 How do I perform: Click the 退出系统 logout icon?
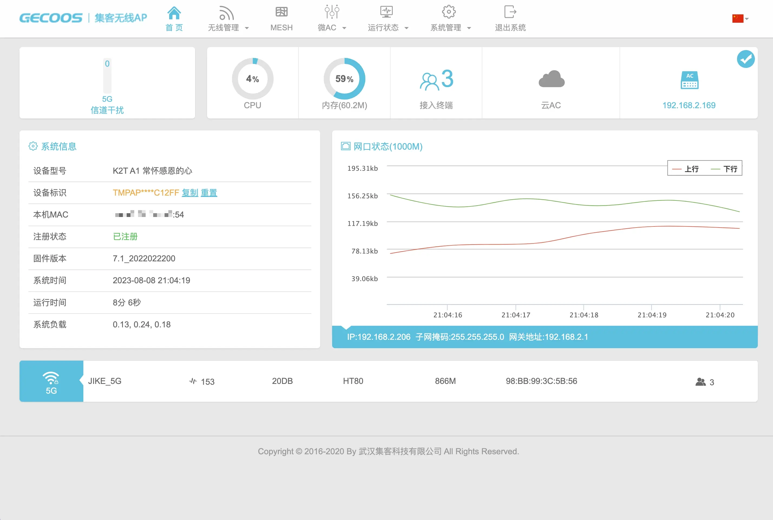[510, 12]
